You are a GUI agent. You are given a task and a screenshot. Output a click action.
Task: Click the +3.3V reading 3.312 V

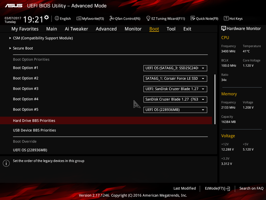click(x=227, y=164)
